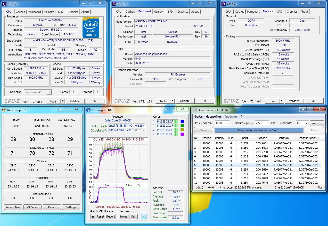Expand the Память (МиБ) combo box
Viewport: 328px width, 226px height.
(x=266, y=123)
